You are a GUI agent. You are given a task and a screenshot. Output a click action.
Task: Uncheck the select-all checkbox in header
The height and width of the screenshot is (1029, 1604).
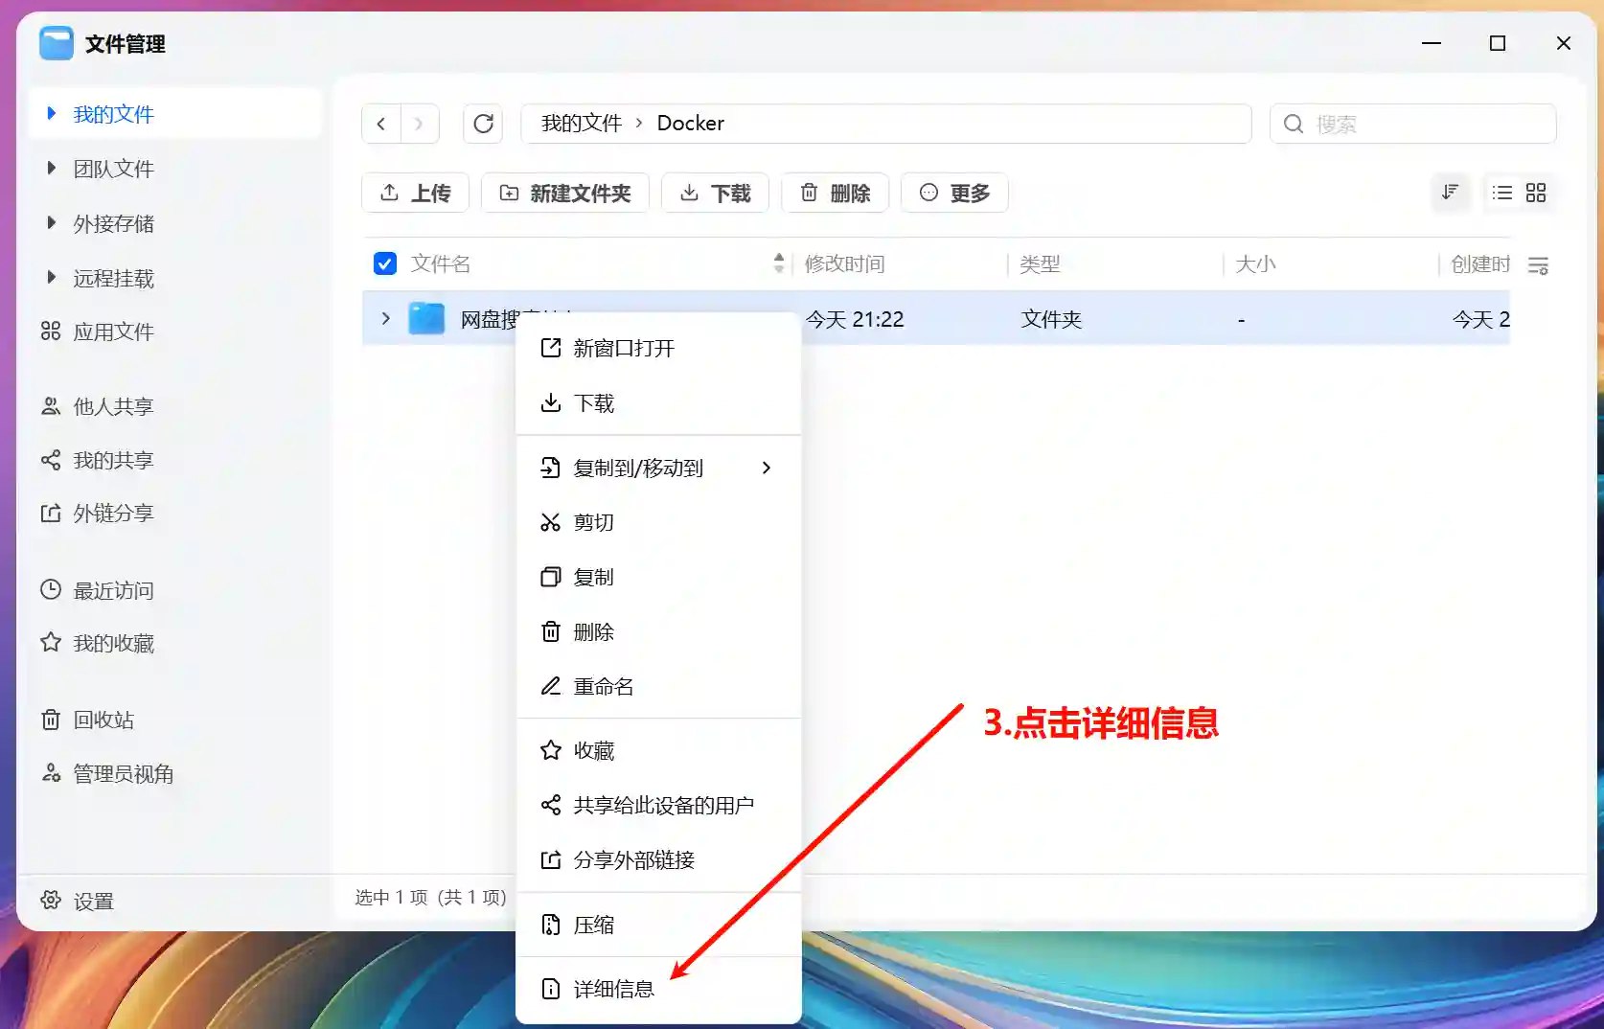385,263
